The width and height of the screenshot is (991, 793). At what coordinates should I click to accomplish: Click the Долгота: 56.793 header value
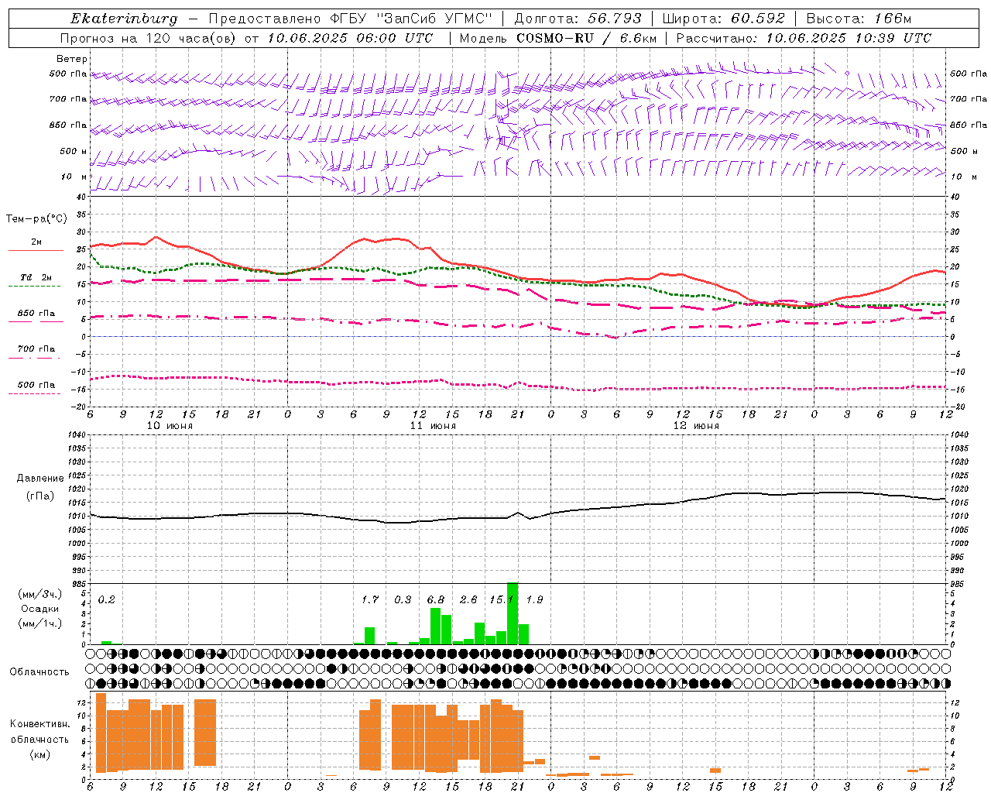pos(578,19)
